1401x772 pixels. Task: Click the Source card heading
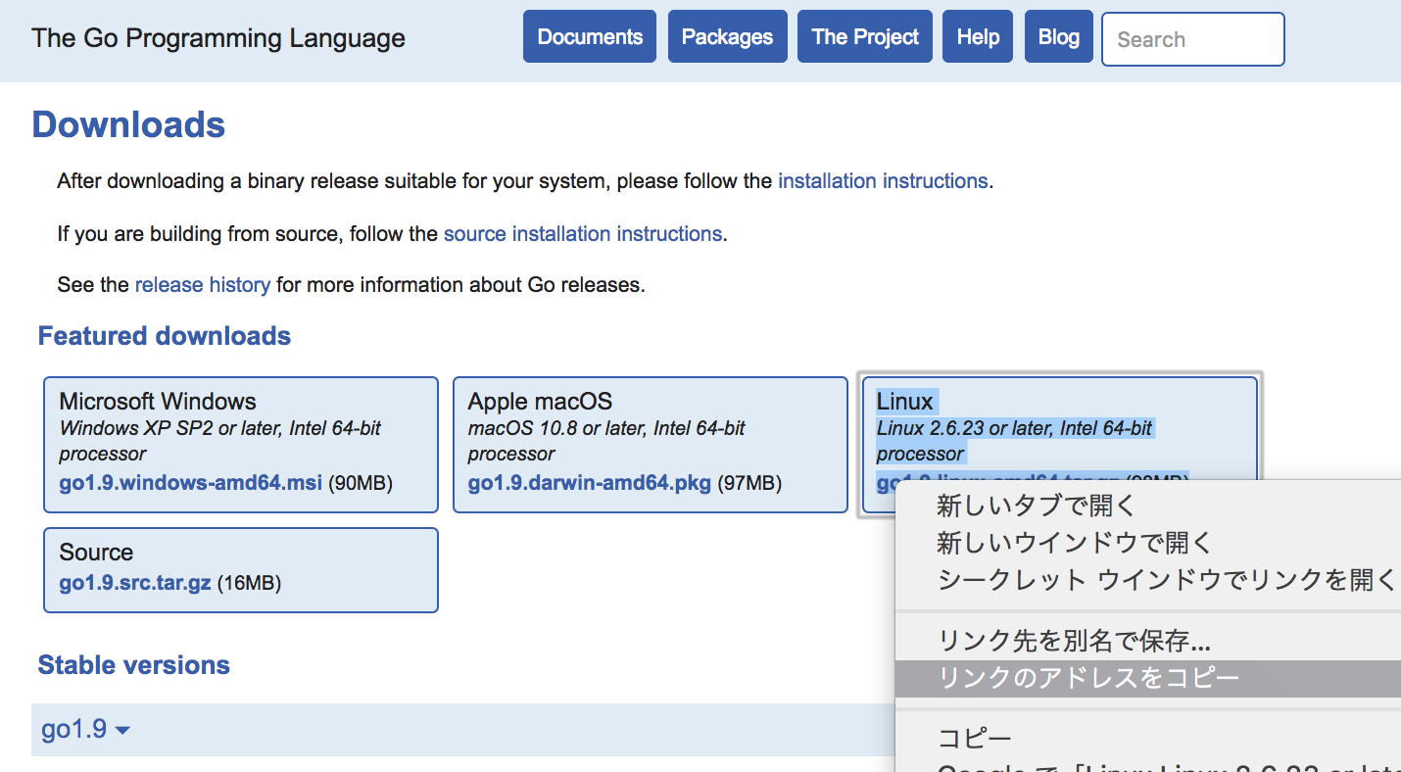click(x=96, y=552)
